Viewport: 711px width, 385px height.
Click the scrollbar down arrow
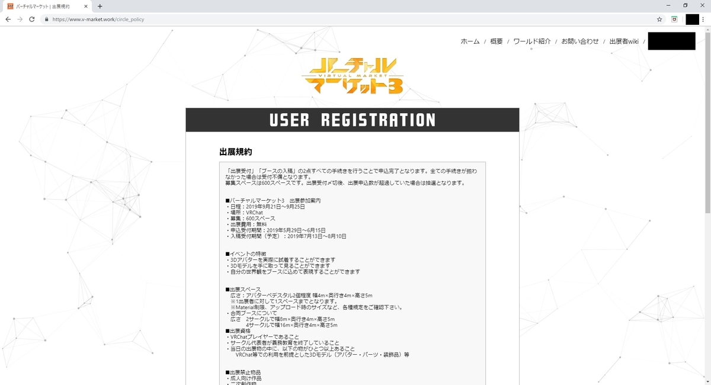(707, 381)
